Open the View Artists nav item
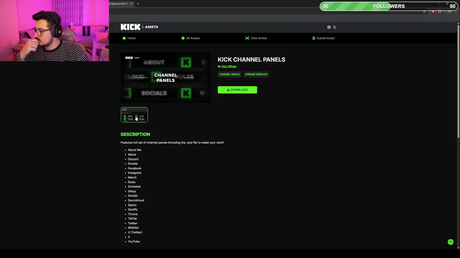The width and height of the screenshot is (460, 258). click(x=256, y=38)
